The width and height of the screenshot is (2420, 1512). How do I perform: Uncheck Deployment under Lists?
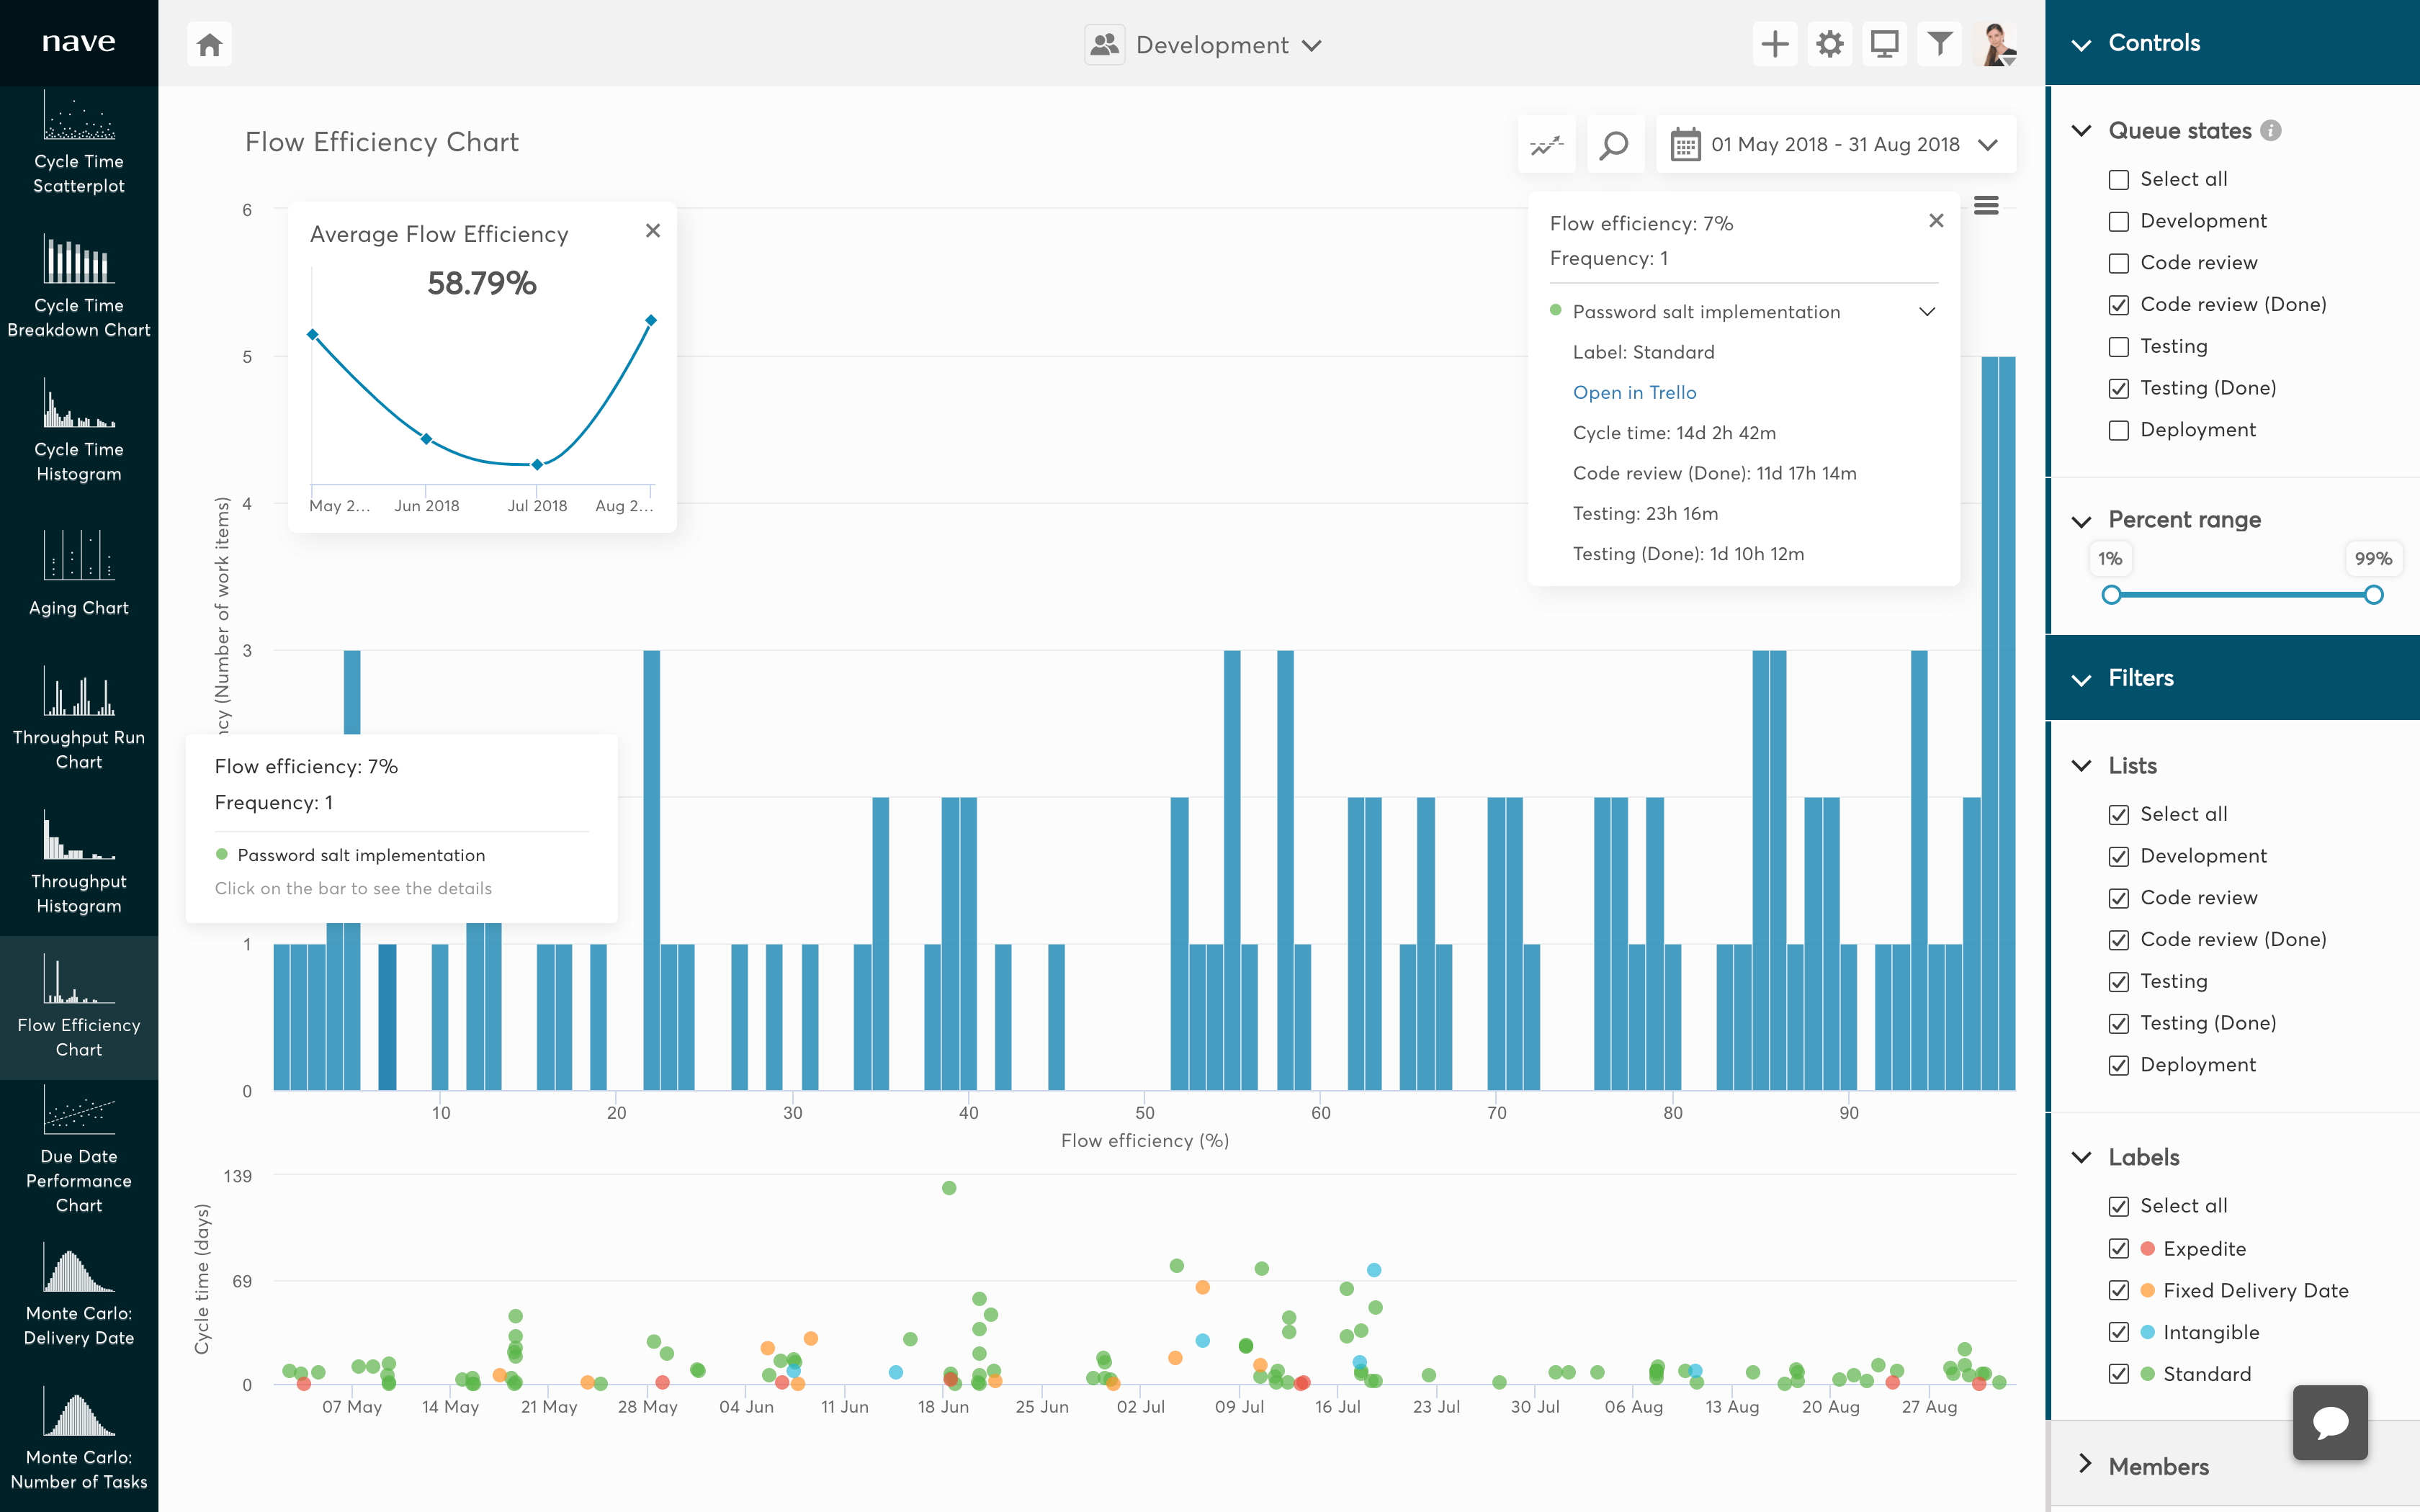click(x=2118, y=1066)
